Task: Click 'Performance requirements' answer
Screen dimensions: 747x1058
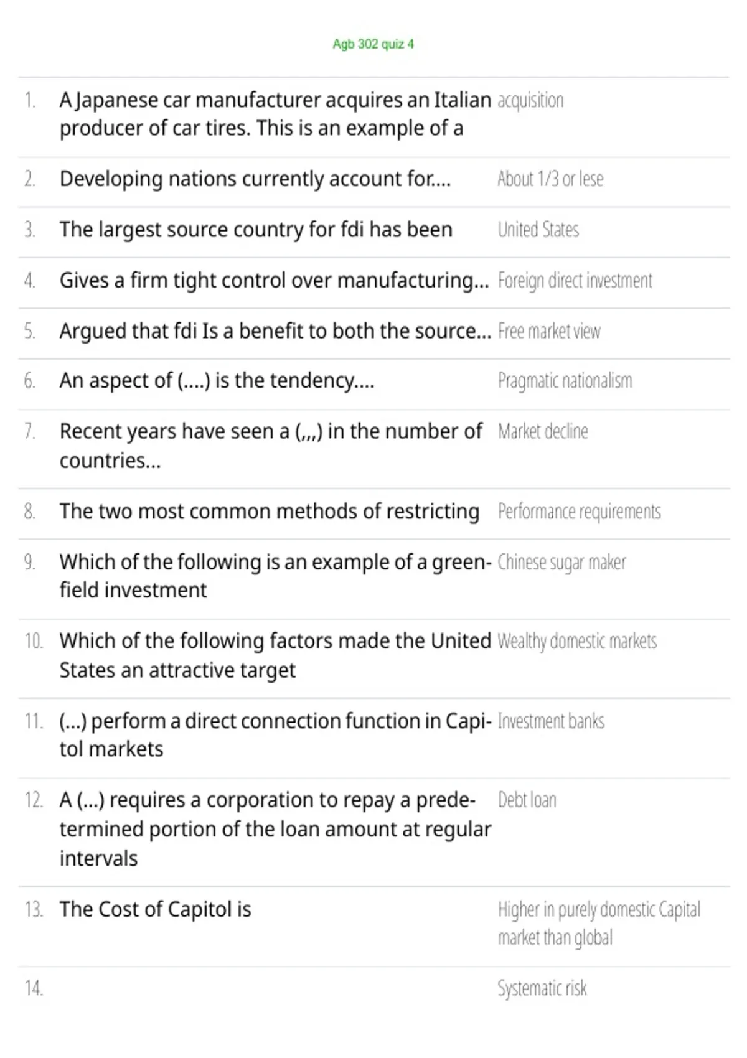Action: pyautogui.click(x=579, y=512)
